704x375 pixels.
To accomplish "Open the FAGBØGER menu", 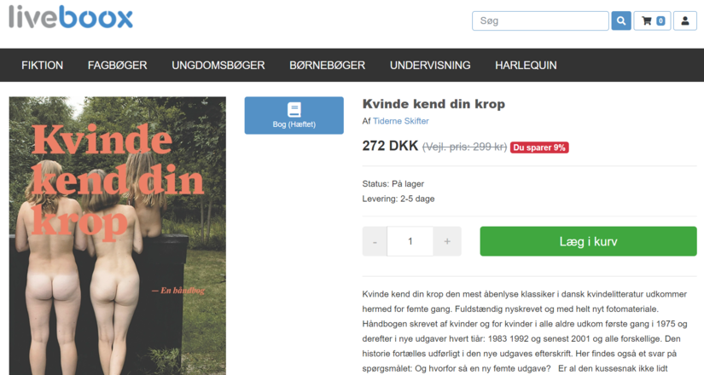I will [x=117, y=65].
